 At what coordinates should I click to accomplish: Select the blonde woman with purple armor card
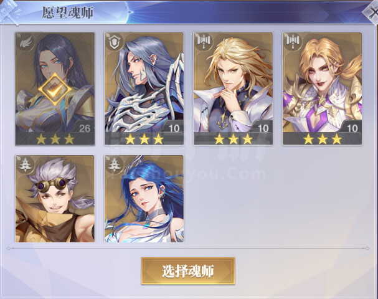(x=323, y=89)
